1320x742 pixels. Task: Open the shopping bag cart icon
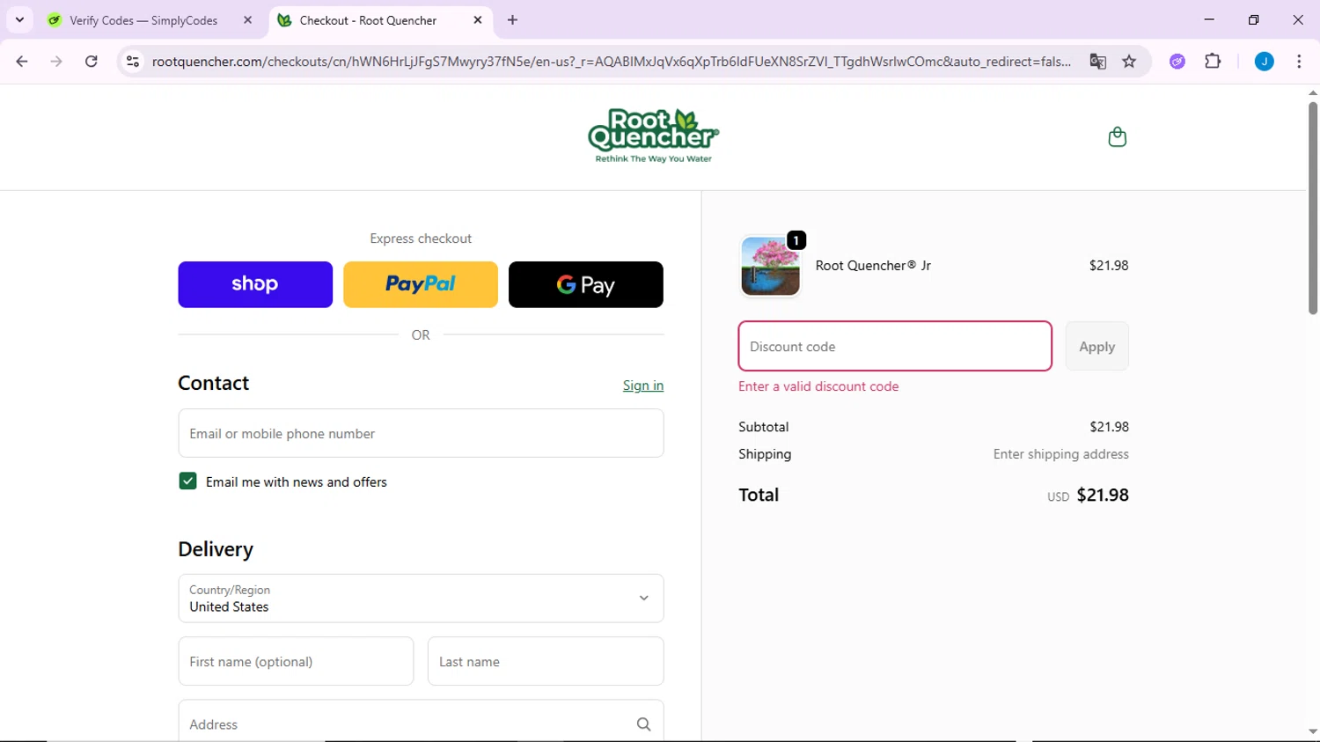tap(1117, 137)
